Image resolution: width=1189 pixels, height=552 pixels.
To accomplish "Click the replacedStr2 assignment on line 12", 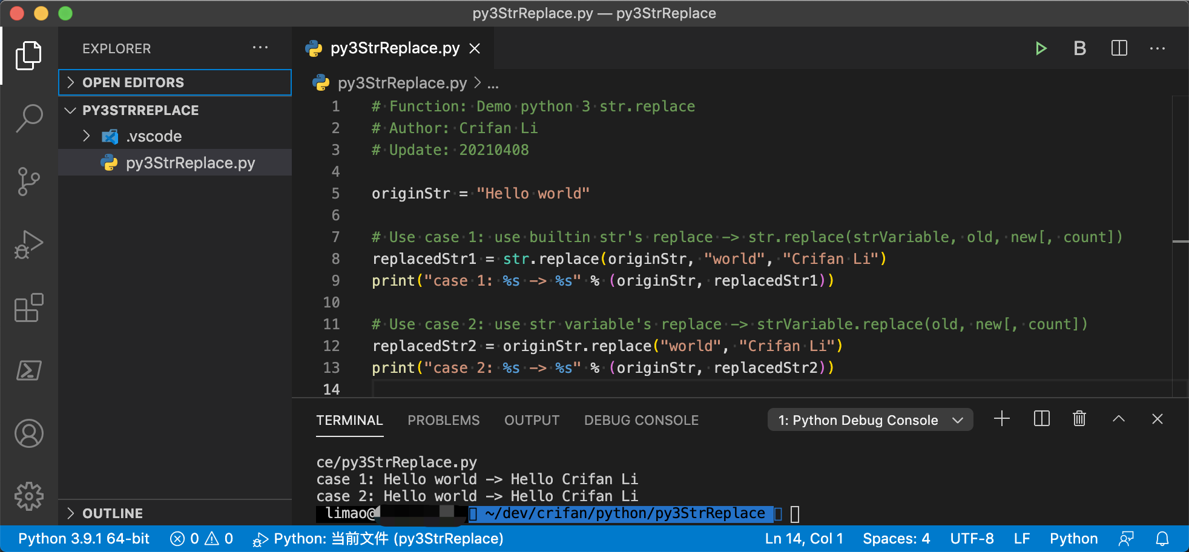I will point(607,346).
